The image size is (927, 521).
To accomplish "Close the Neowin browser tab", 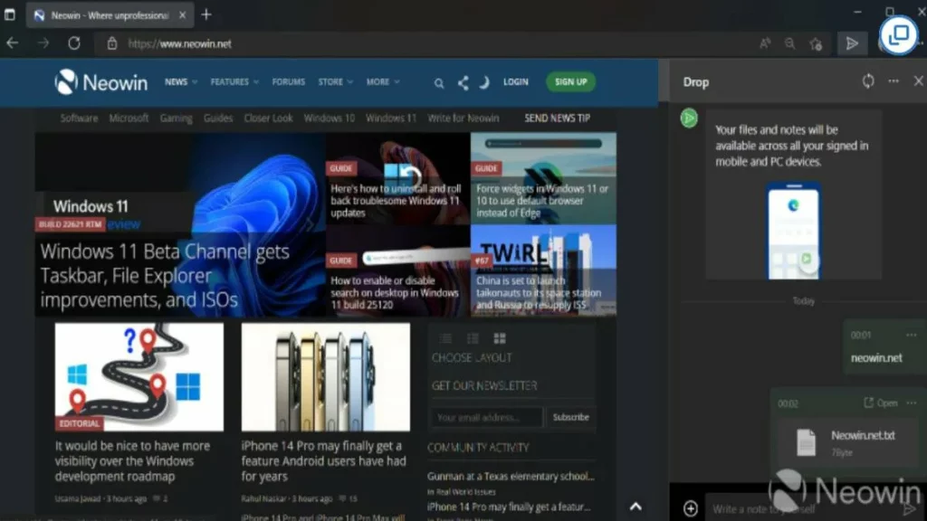I will point(182,15).
